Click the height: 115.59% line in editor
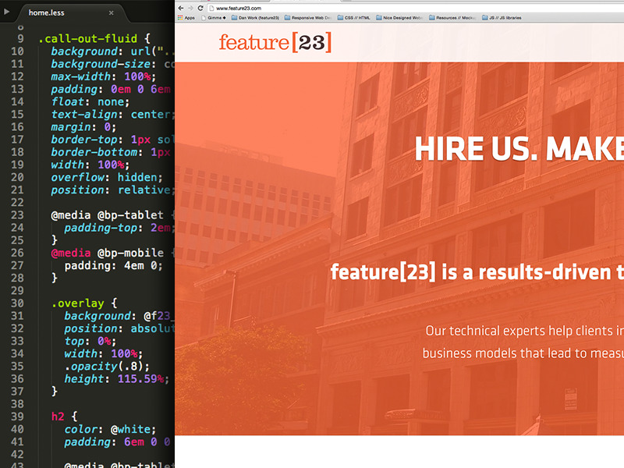Image resolution: width=624 pixels, height=468 pixels. click(x=116, y=379)
